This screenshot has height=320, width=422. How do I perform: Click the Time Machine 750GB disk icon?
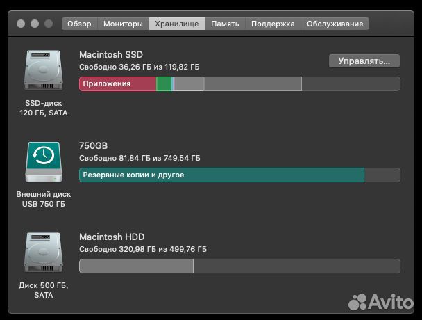(x=43, y=162)
